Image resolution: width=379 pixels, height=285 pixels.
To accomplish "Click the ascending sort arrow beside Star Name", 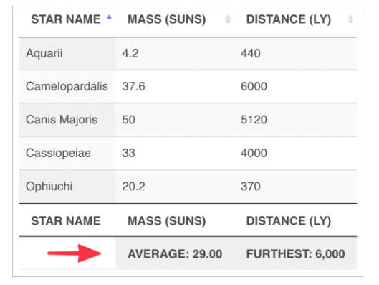I will pyautogui.click(x=109, y=17).
